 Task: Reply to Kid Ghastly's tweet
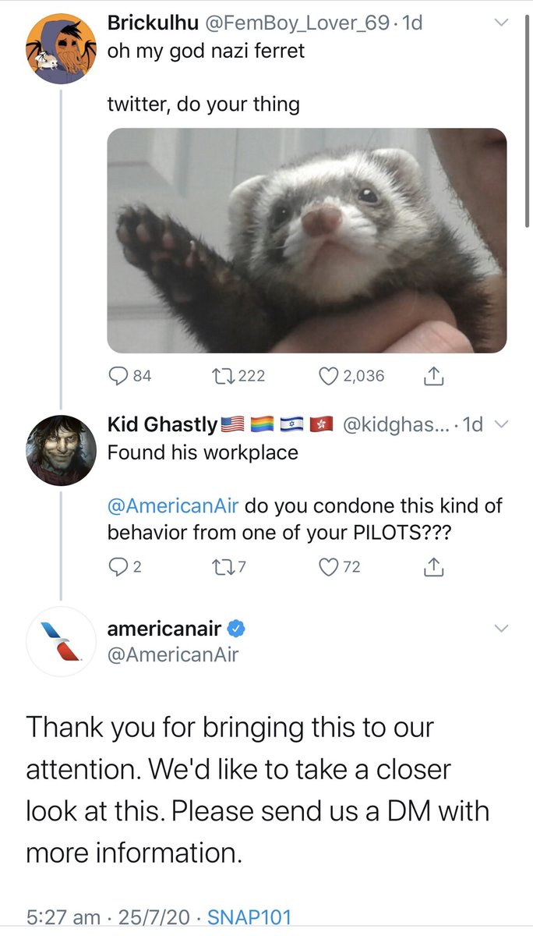[118, 567]
